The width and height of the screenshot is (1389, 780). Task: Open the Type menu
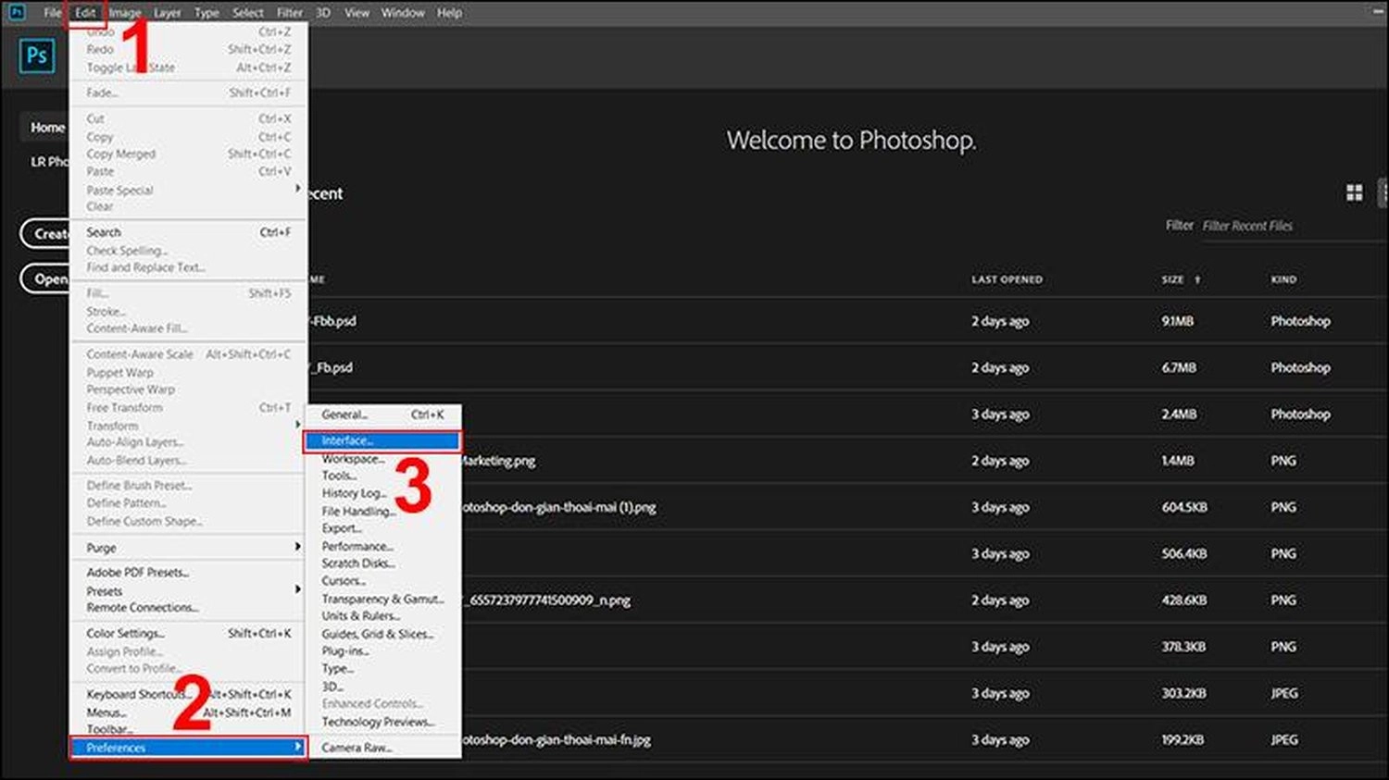point(206,13)
